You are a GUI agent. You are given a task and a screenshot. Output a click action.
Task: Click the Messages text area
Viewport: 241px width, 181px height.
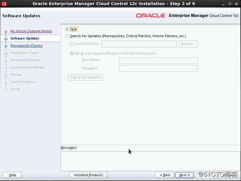click(150, 161)
